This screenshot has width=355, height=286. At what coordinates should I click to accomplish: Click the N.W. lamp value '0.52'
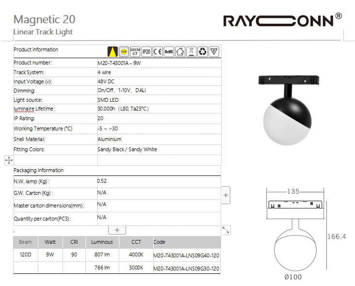[x=102, y=181]
